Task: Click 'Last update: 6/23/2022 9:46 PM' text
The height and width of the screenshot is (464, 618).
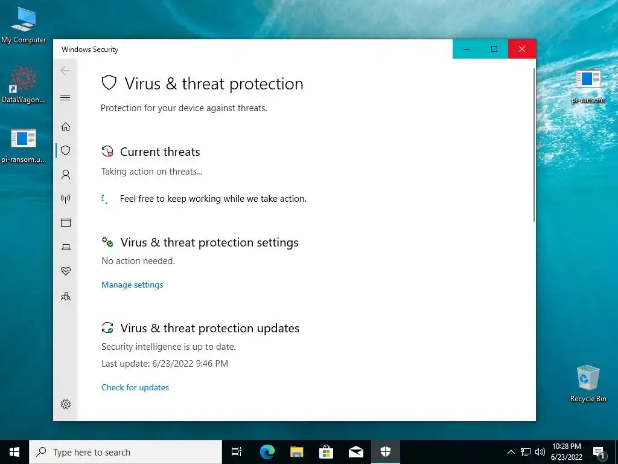Action: [x=164, y=363]
